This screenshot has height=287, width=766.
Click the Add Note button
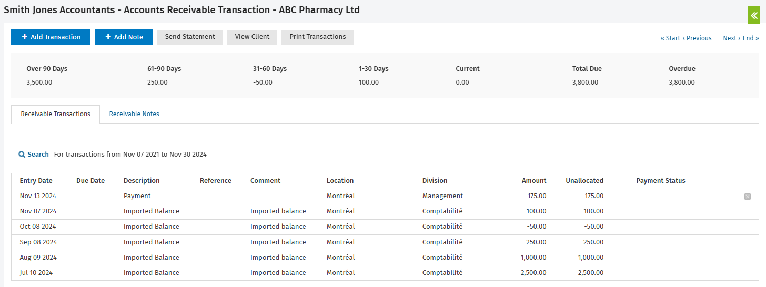tap(124, 37)
